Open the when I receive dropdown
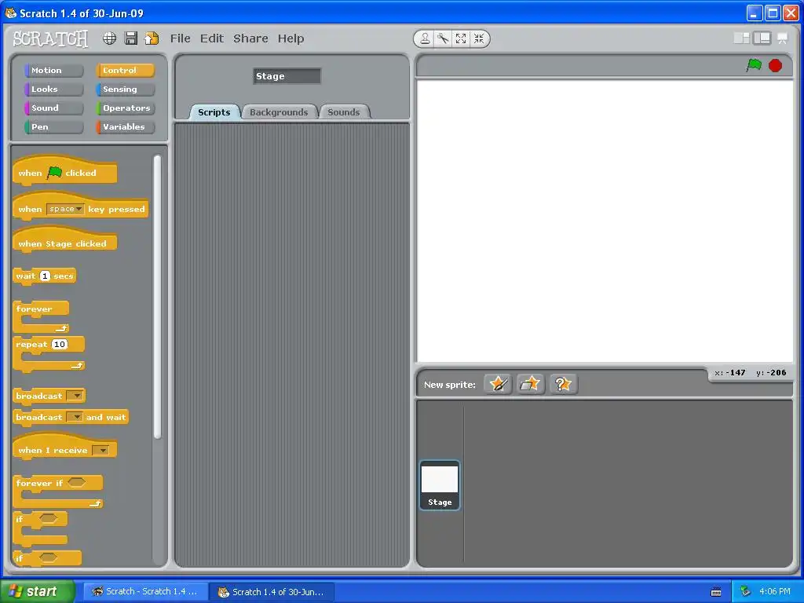The width and height of the screenshot is (804, 603). [101, 451]
